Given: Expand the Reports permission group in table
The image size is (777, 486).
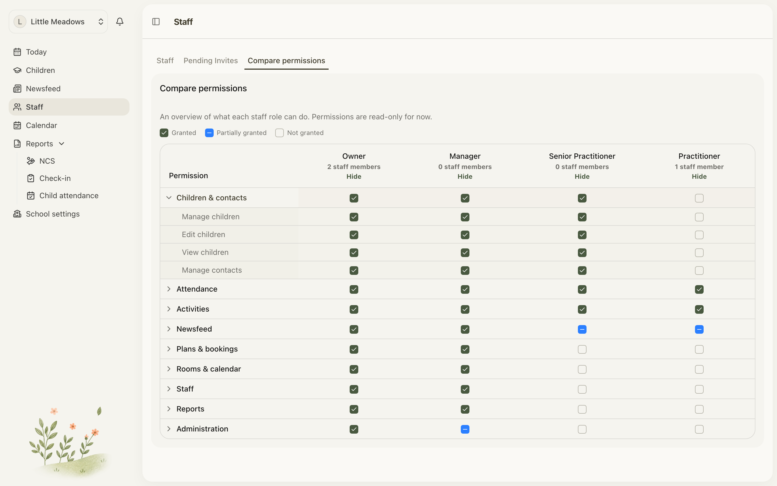Looking at the screenshot, I should (x=169, y=409).
